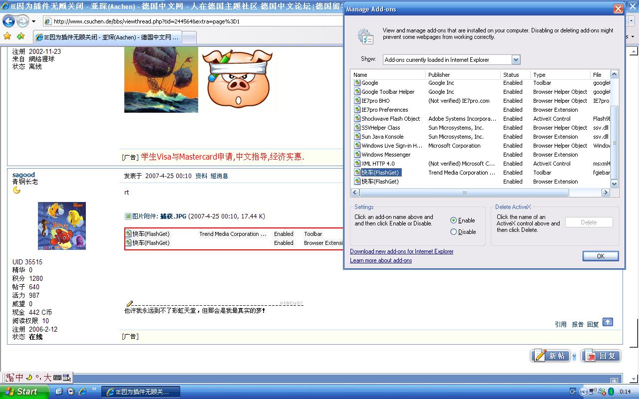Click the blue up-arrow back-to-top icon
This screenshot has height=399, width=639.
[x=608, y=322]
